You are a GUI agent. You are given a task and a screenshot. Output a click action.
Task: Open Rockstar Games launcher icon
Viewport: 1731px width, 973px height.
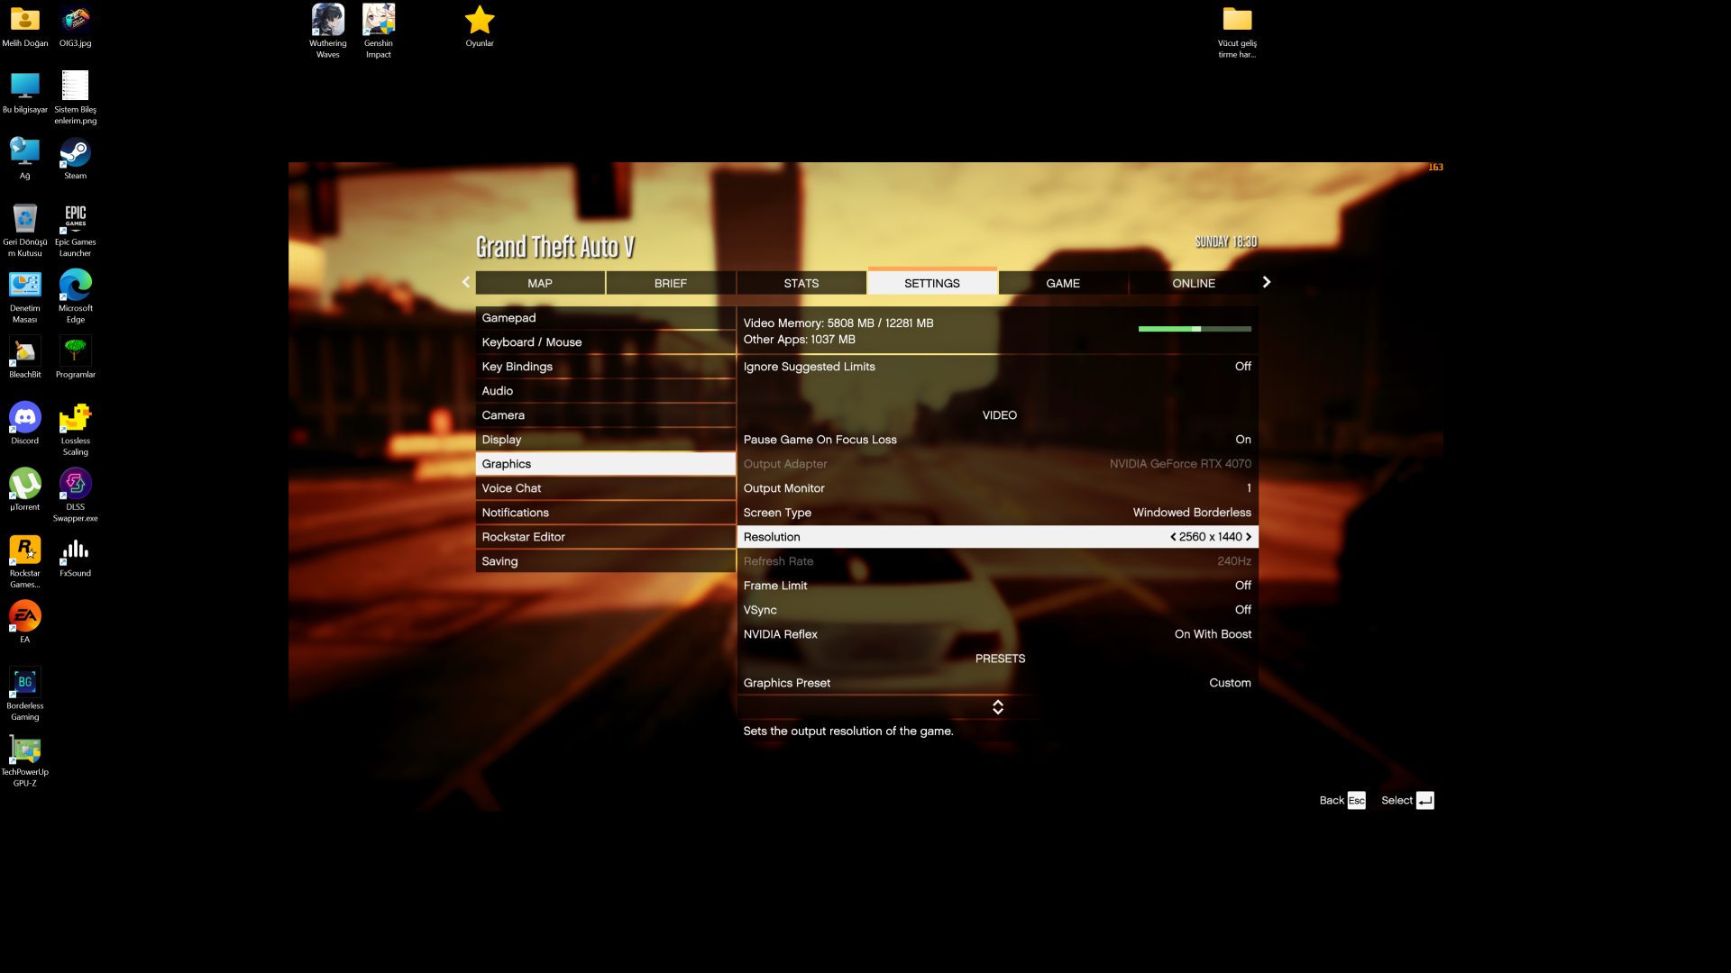[24, 550]
